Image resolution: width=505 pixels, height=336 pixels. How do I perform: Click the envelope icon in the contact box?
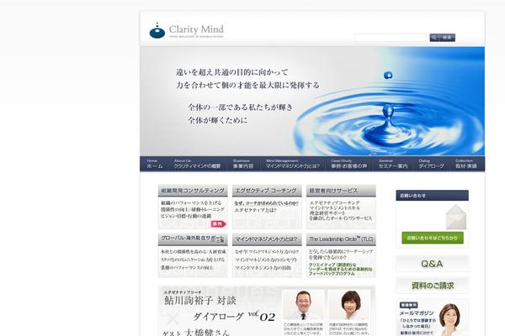coord(455,217)
